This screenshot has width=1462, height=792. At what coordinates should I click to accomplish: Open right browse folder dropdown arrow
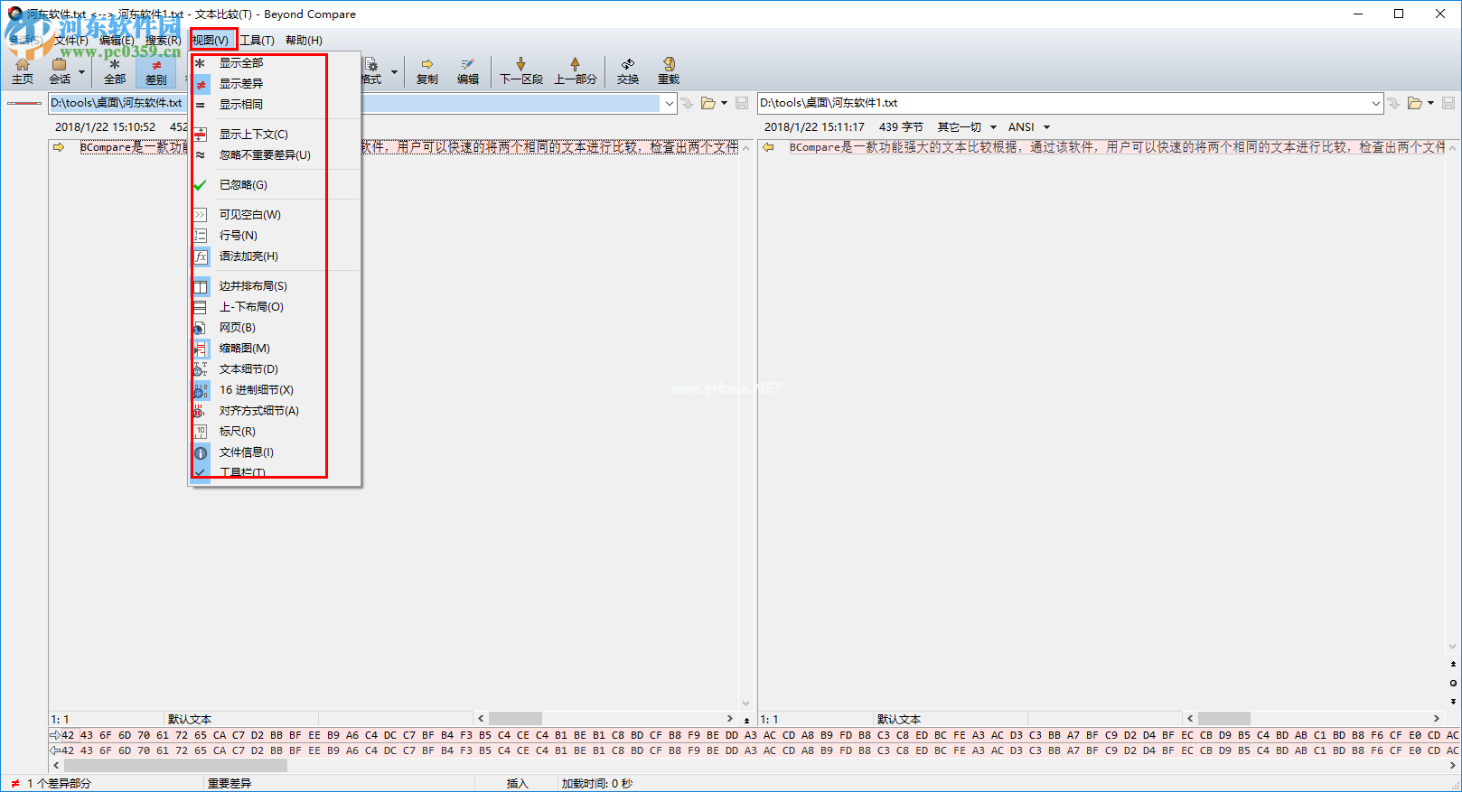(x=1430, y=103)
